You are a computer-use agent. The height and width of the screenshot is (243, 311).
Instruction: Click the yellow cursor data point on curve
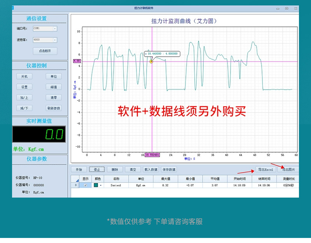pyautogui.click(x=151, y=62)
